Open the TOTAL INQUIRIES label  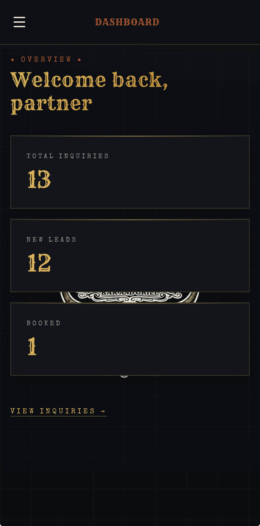point(68,156)
